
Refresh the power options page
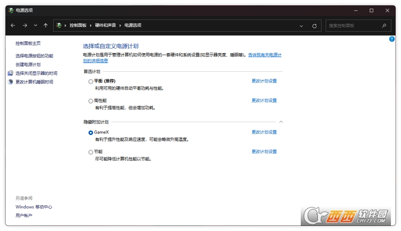click(315, 26)
